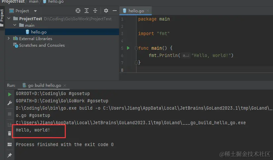The width and height of the screenshot is (273, 160).
Task: Toggle the vertical Project tool window button
Action: 2,18
